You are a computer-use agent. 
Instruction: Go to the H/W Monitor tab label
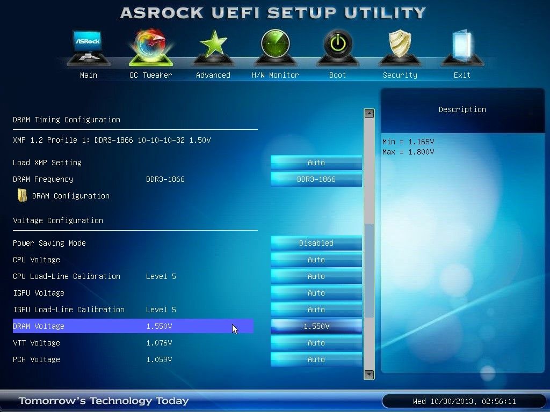pyautogui.click(x=276, y=75)
